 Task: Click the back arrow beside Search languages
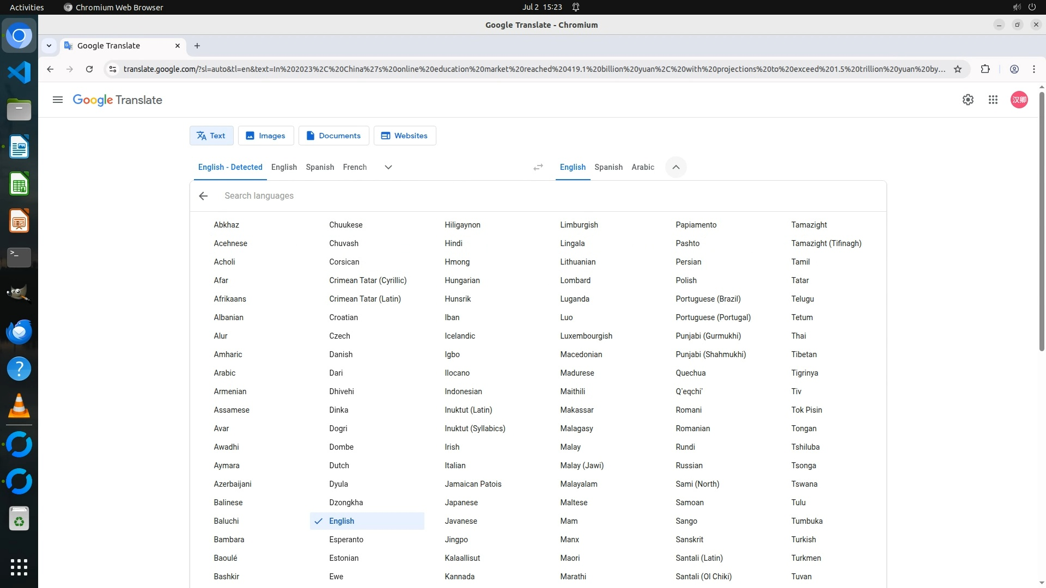click(203, 196)
